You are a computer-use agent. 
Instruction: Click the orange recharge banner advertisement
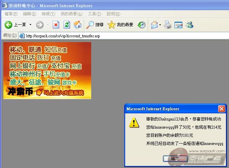pyautogui.click(x=47, y=71)
